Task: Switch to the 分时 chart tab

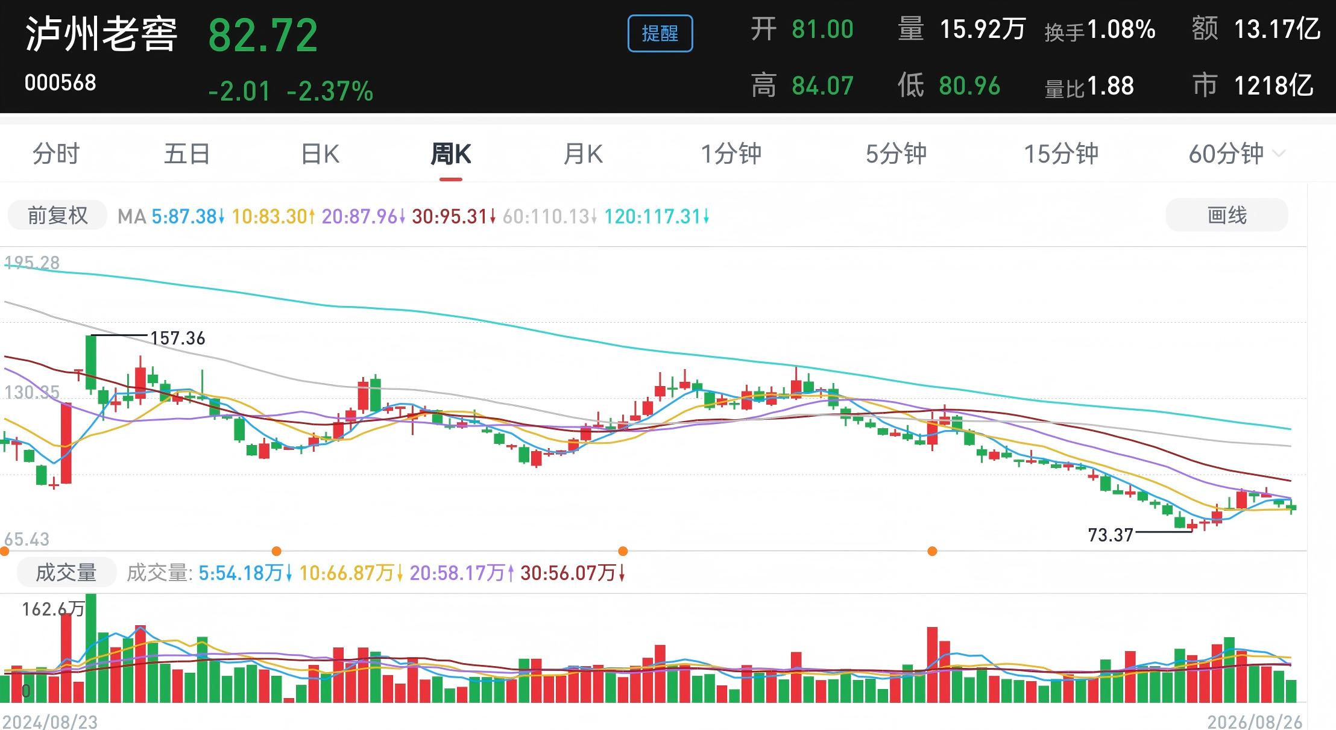Action: tap(55, 154)
